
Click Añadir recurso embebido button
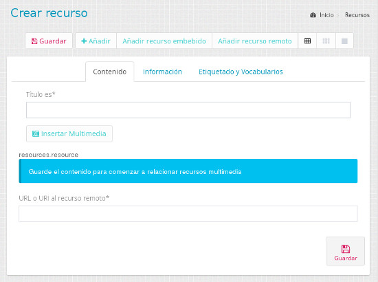[x=164, y=41]
